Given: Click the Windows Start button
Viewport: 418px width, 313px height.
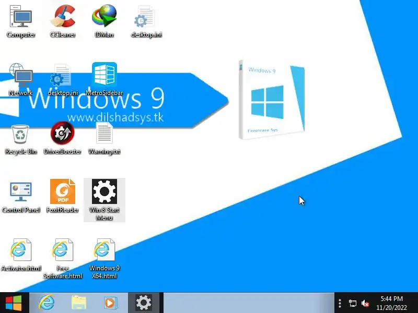Looking at the screenshot, I should pos(14,303).
